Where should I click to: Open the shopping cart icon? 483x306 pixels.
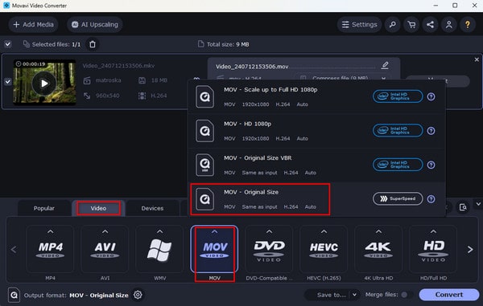pos(411,25)
